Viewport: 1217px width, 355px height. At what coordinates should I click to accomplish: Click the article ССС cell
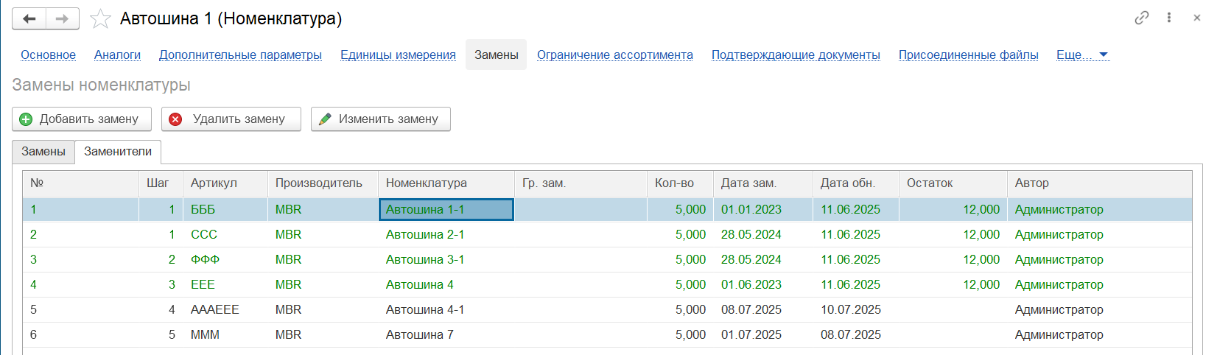point(225,234)
